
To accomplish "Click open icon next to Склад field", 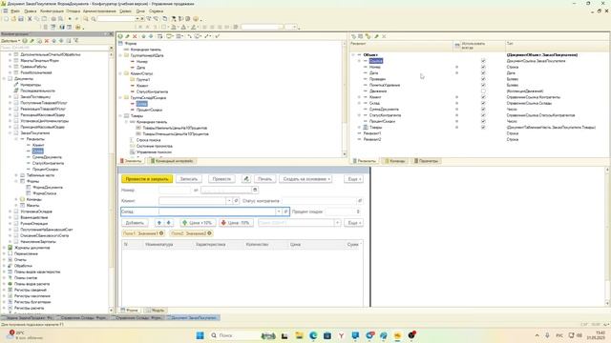I will coord(285,212).
